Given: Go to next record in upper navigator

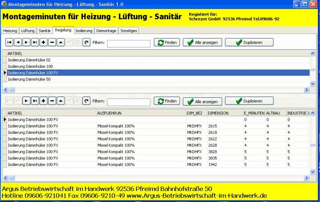Looking at the screenshot, I should point(26,42).
